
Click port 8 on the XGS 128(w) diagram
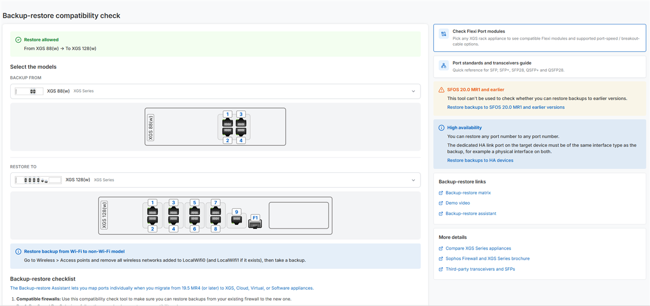(x=215, y=223)
